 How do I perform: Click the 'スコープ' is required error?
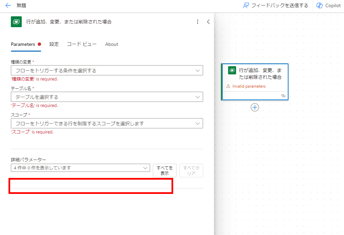(32, 132)
